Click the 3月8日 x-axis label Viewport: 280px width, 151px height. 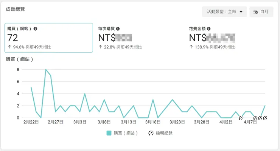[104, 122]
